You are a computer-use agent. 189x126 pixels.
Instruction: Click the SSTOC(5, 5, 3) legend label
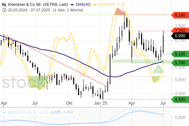(112, 5)
